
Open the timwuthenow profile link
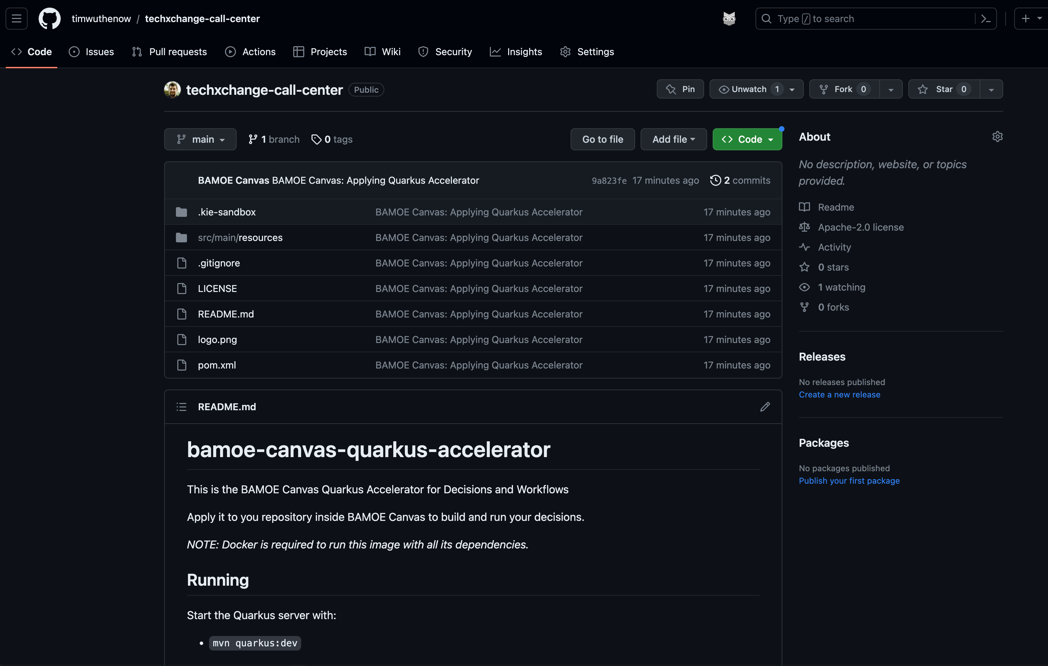pos(101,19)
